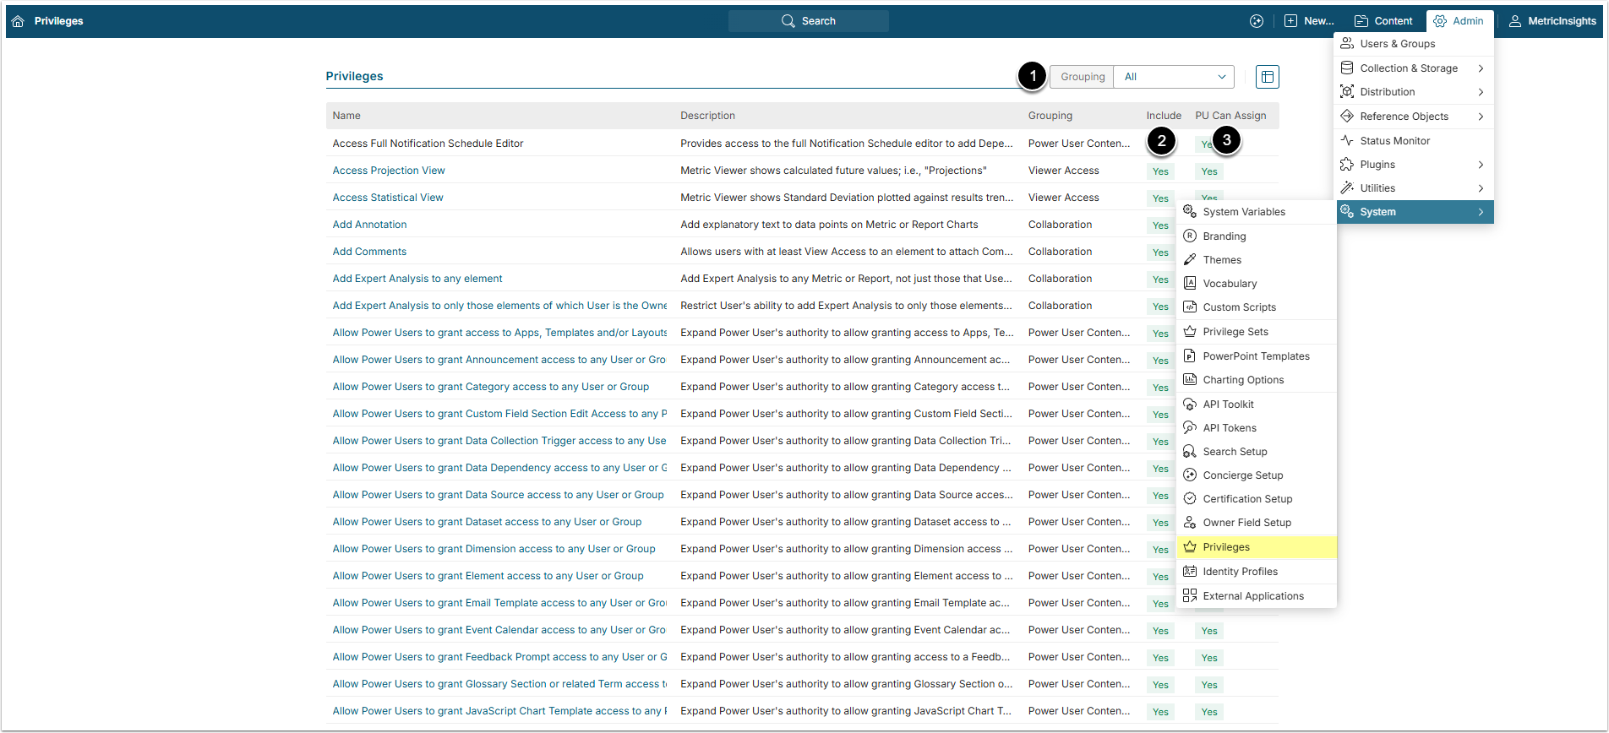Click the home icon in top bar
Viewport: 1609px width, 733px height.
pyautogui.click(x=18, y=21)
